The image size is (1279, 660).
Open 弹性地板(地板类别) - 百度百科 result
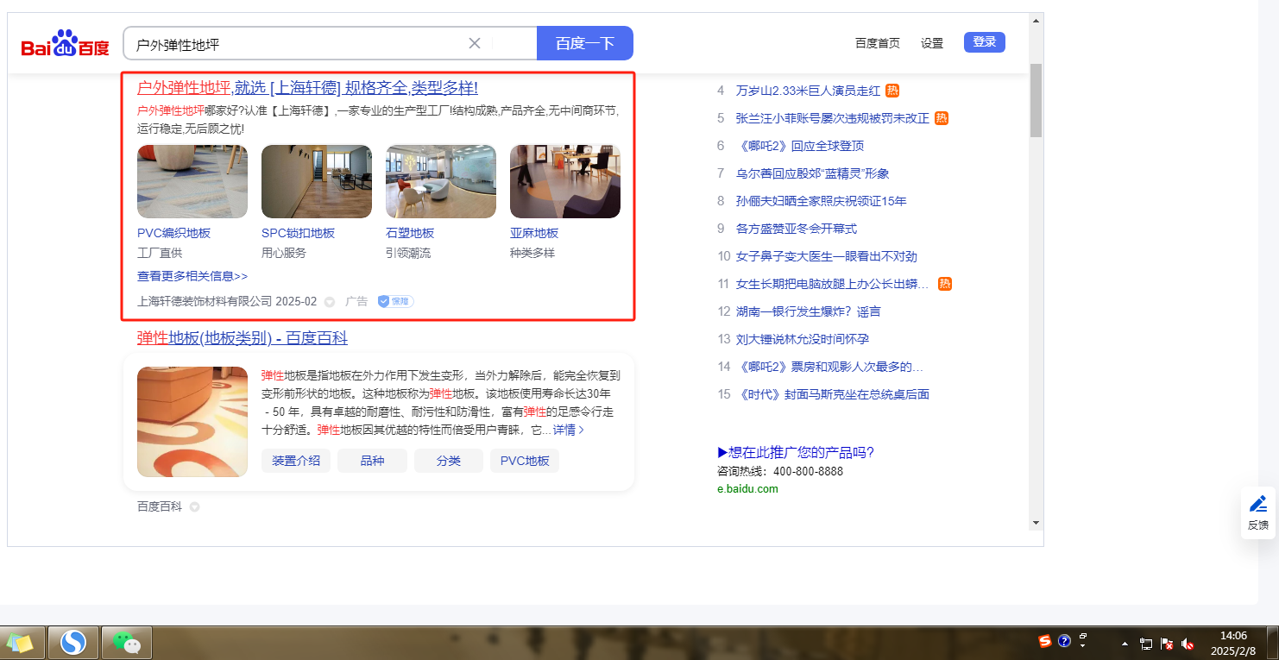coord(243,338)
